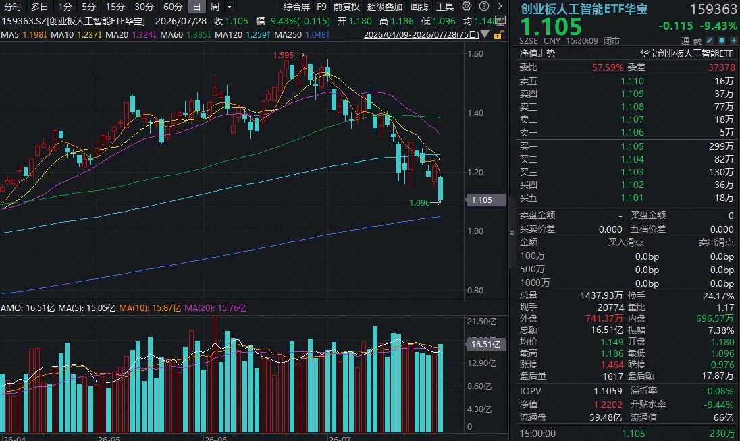Select 30分 period tab

pyautogui.click(x=144, y=7)
